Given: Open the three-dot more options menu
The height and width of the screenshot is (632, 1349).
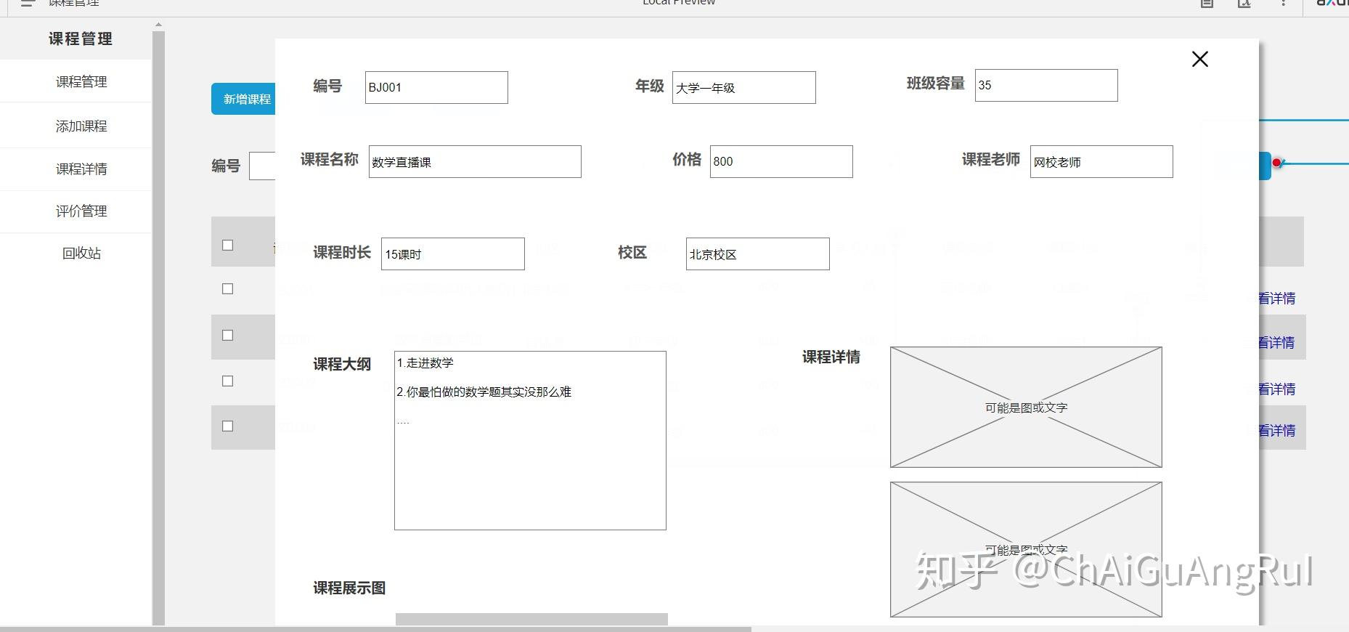Looking at the screenshot, I should click(1283, 3).
